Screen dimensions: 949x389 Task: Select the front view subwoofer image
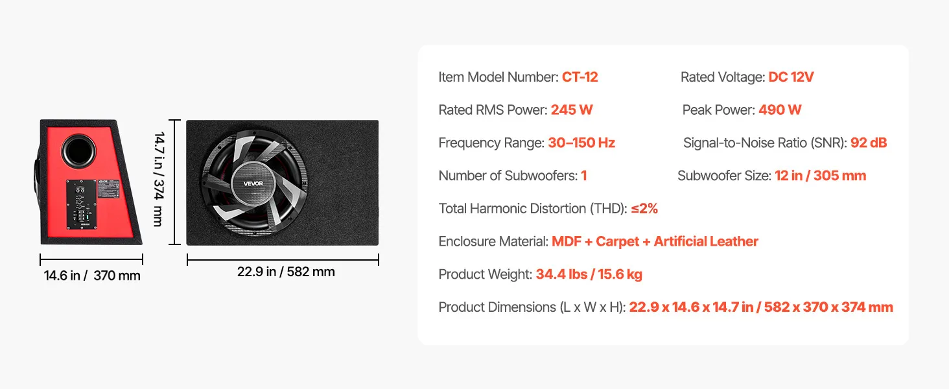pyautogui.click(x=282, y=182)
